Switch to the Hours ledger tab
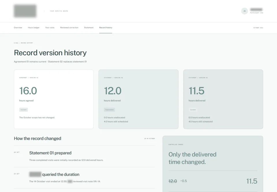 coord(33,28)
